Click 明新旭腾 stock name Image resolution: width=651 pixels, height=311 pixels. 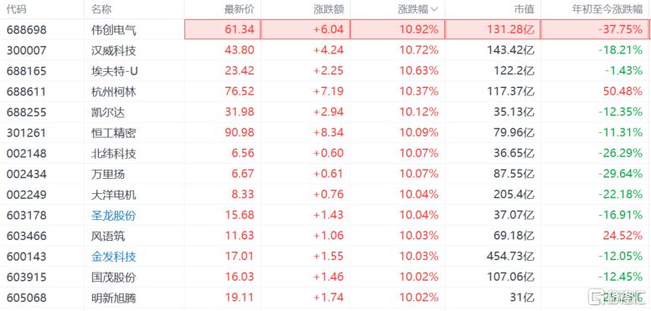114,298
